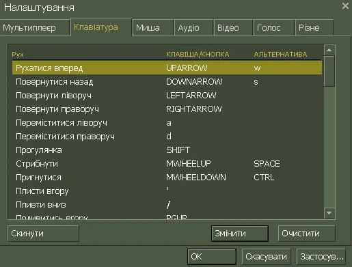Select the Переміститися ліворуч row
This screenshot has height=267, width=352.
[x=167, y=123]
